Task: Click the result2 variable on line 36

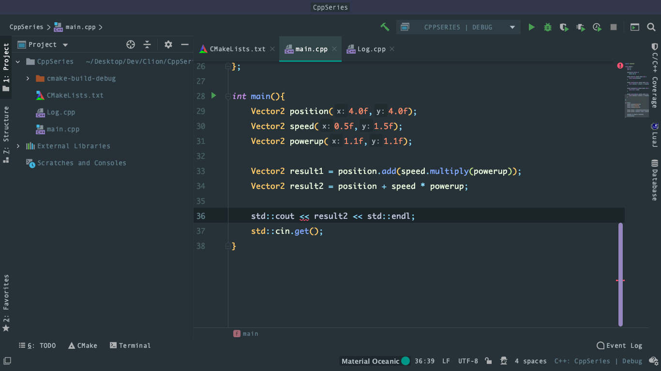Action: coord(331,216)
